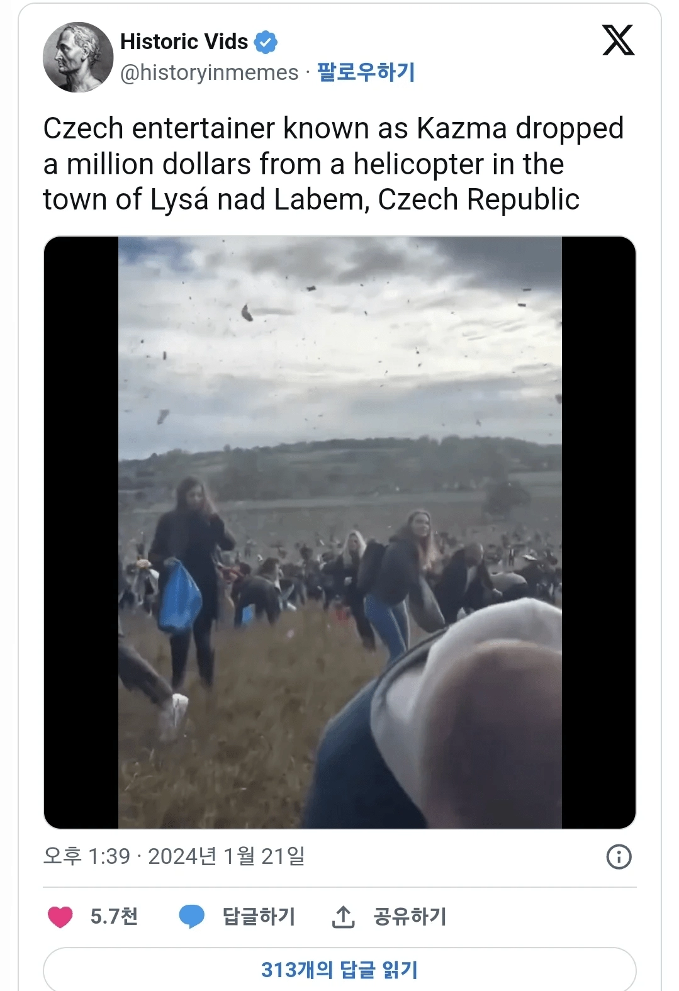Follow the account via 팔로우하기
This screenshot has height=991, width=679.
point(366,72)
